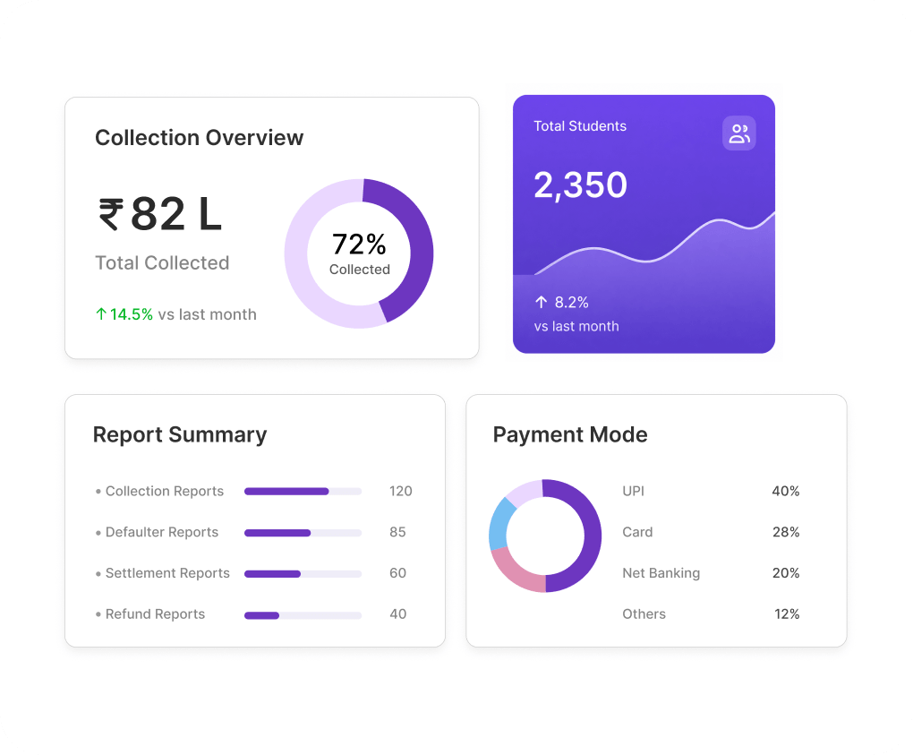Open the Settlement Reports row label
This screenshot has width=913, height=755.
[x=167, y=573]
